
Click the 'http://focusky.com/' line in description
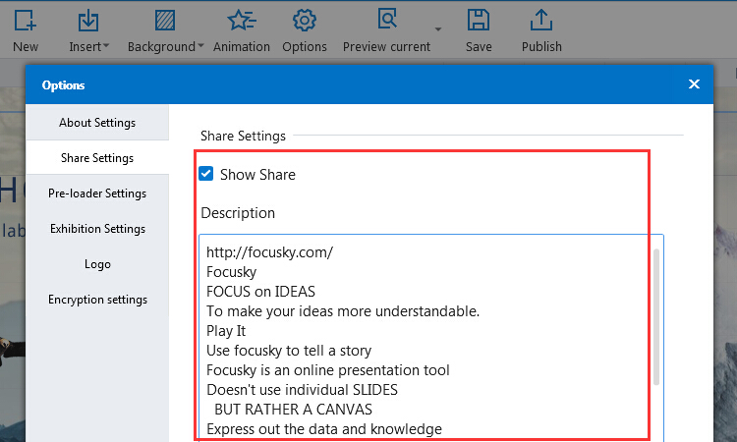click(x=270, y=252)
